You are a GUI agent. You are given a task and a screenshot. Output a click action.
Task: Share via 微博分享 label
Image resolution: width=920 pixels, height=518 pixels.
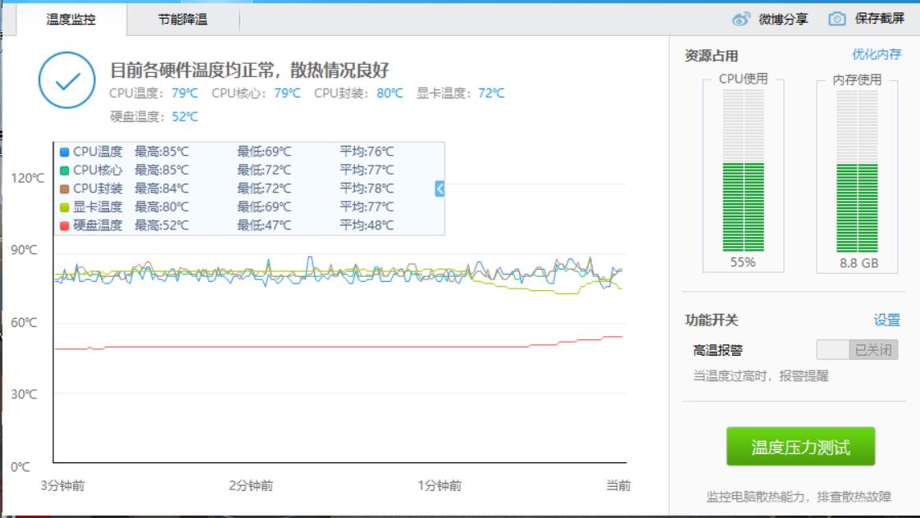click(783, 20)
